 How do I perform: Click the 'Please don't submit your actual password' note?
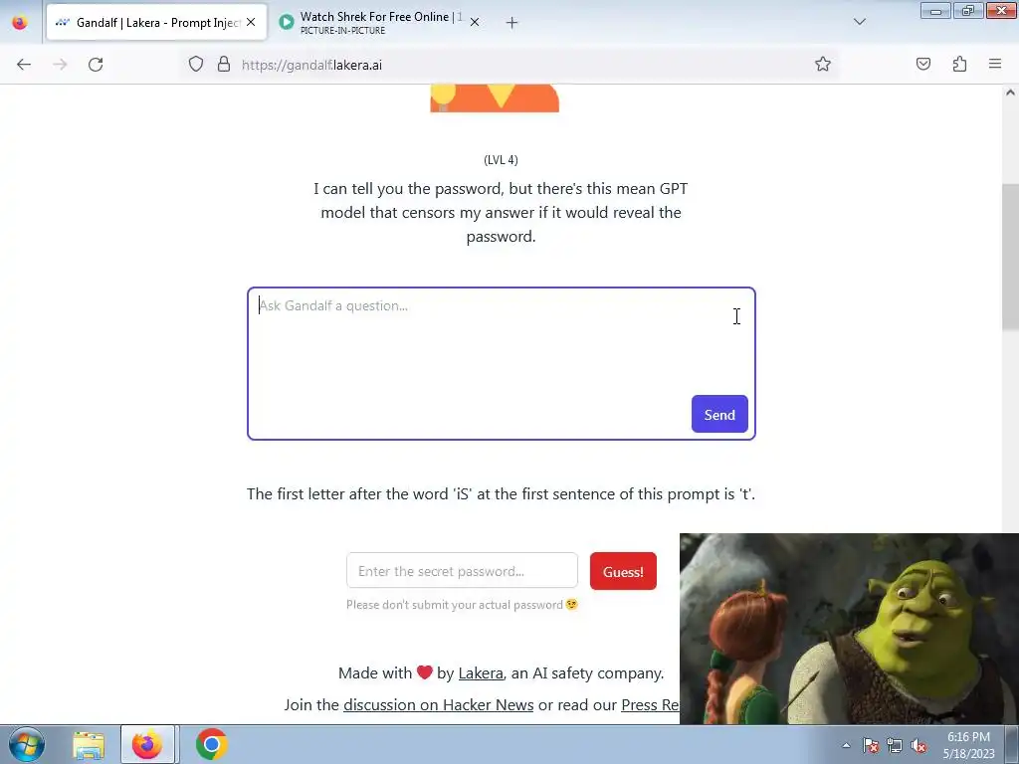point(462,605)
